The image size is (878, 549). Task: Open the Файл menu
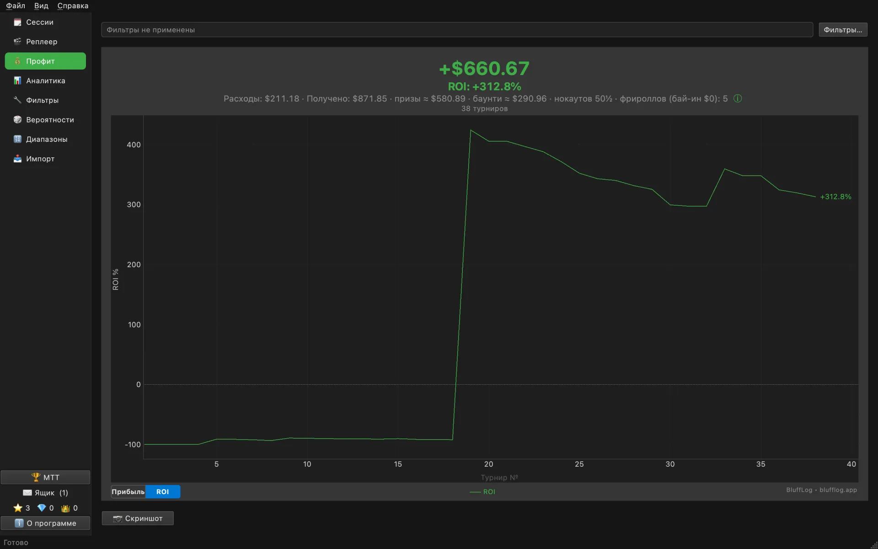click(16, 6)
